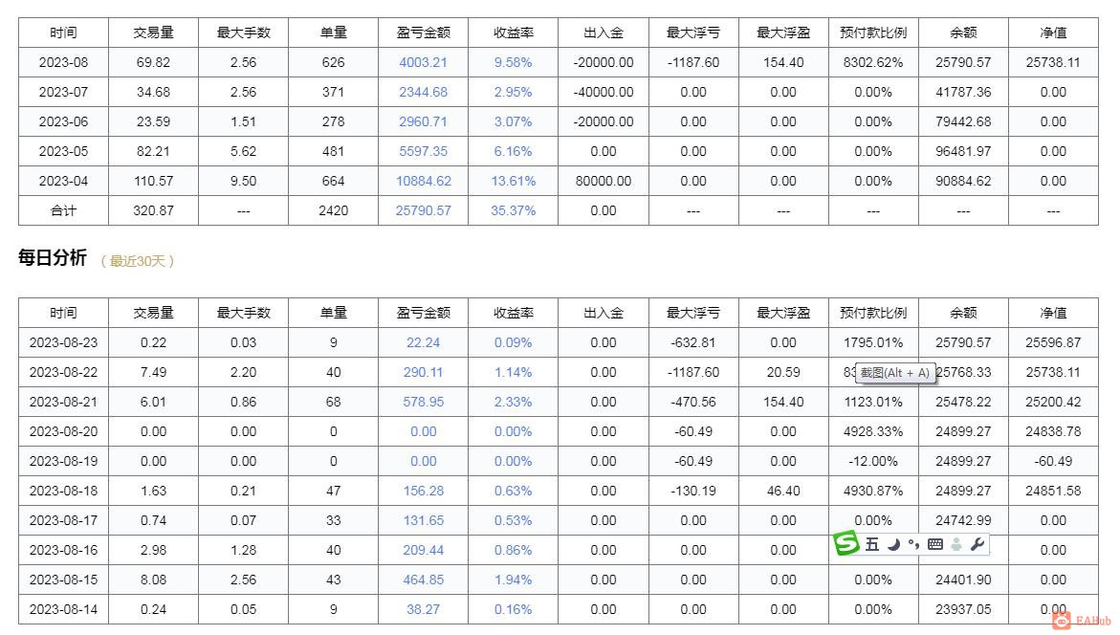Click the half-moon half-width toggle icon
Image resolution: width=1120 pixels, height=635 pixels.
(893, 545)
